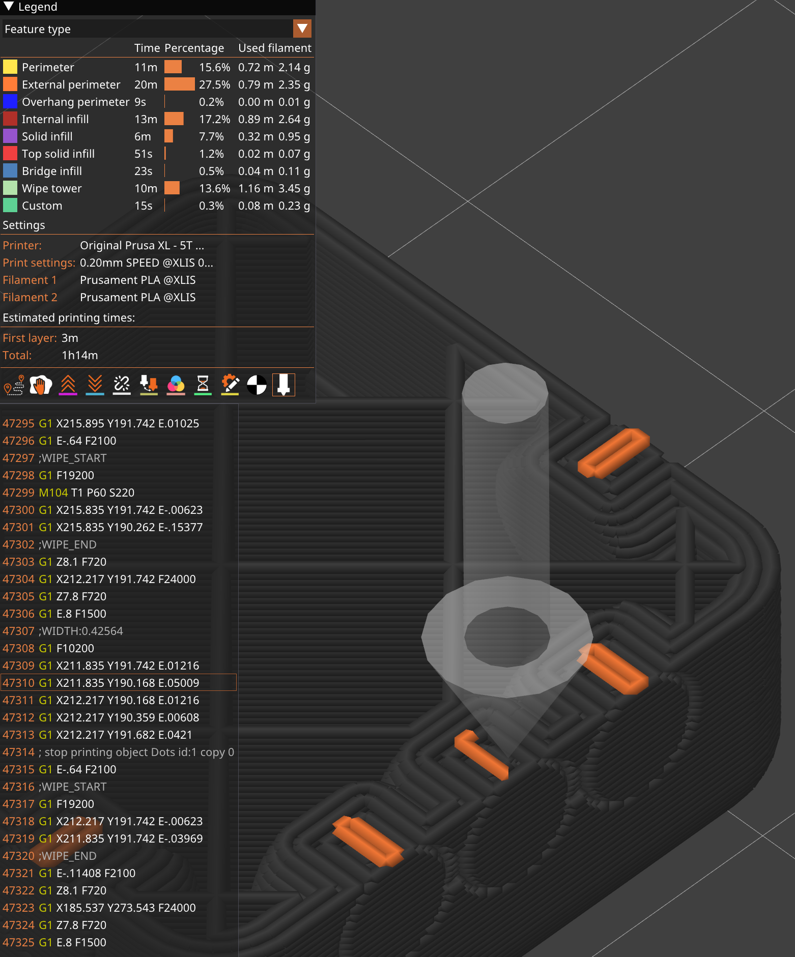This screenshot has height=957, width=795.
Task: Select line 47324 'G1 Z7.8 F720'
Action: click(x=119, y=925)
